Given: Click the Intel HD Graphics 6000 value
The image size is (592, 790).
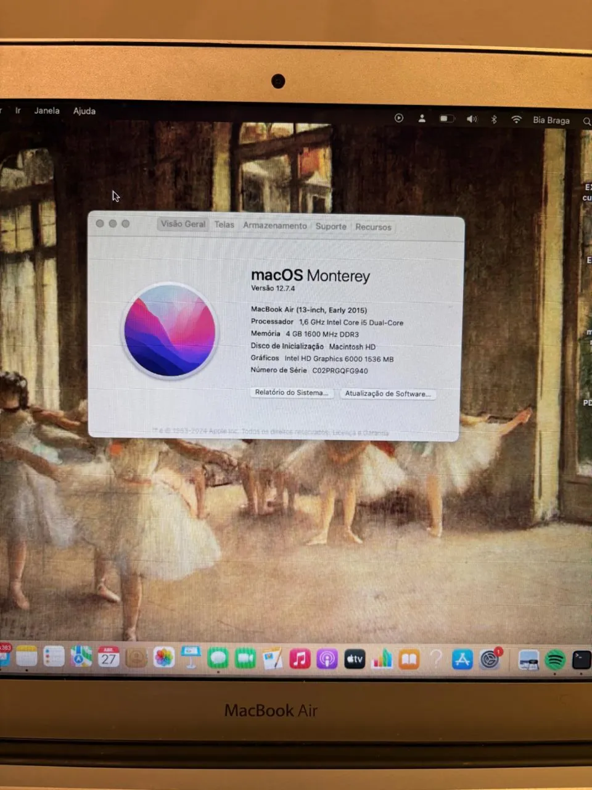Looking at the screenshot, I should click(x=339, y=359).
